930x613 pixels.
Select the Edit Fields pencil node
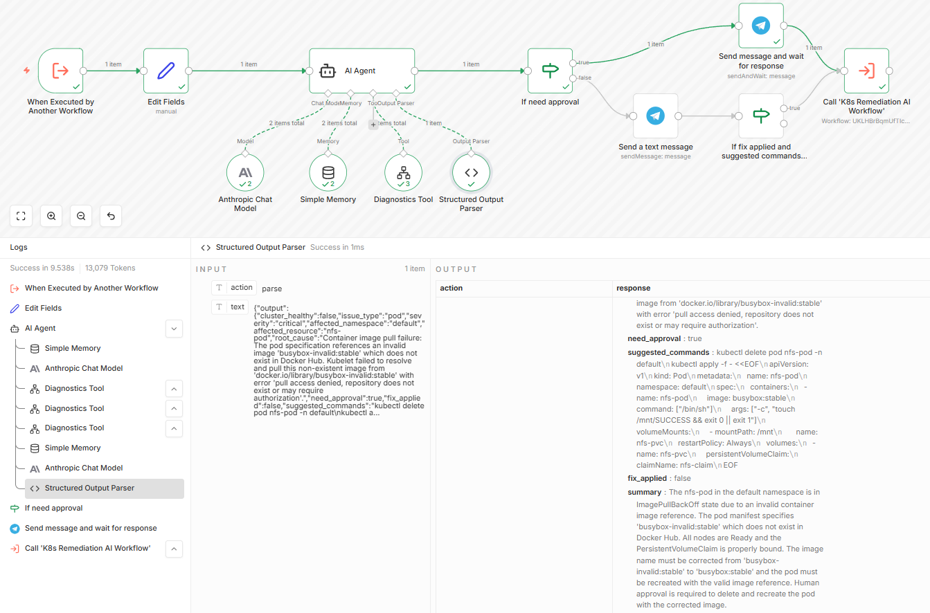click(166, 70)
